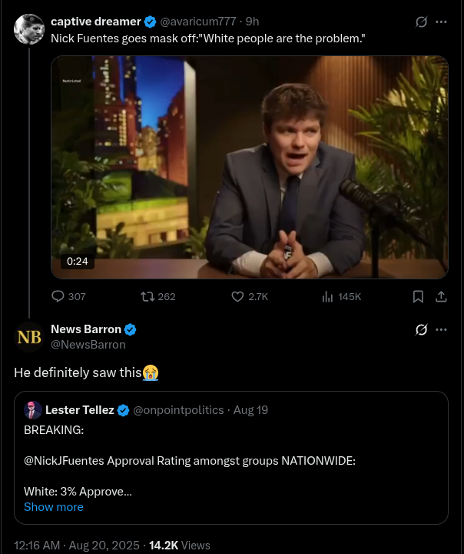Open the News Barron NB avatar
464x554 pixels.
[x=29, y=337]
